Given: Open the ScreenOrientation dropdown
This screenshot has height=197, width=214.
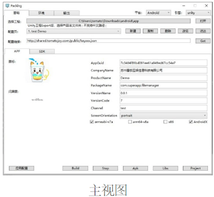Looking at the screenshot, I should [x=163, y=115].
